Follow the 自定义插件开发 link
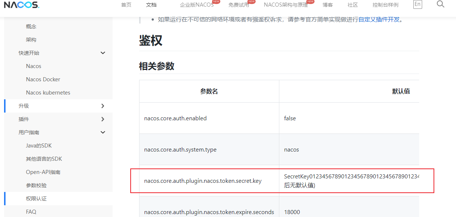The image size is (456, 217). (379, 19)
